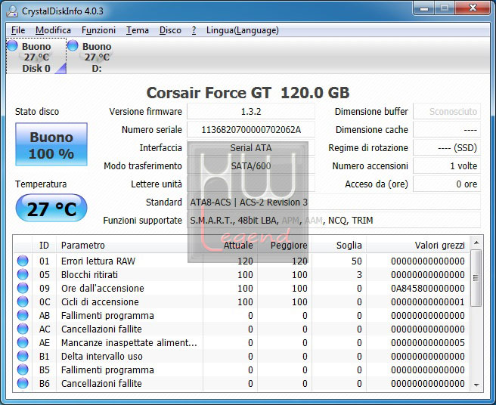Click raw value 000000000001
This screenshot has width=496, height=405.
click(x=428, y=301)
